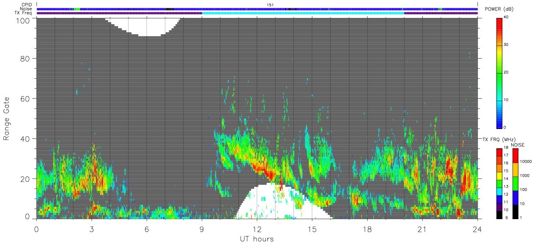Click the 16 label on TX FRQ legend
537x248 pixels.
pos(506,163)
